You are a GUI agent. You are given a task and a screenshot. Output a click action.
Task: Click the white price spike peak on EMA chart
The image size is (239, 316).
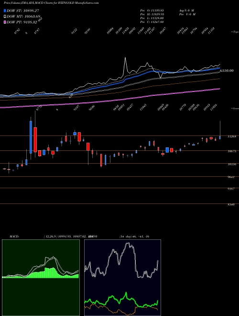point(125,58)
